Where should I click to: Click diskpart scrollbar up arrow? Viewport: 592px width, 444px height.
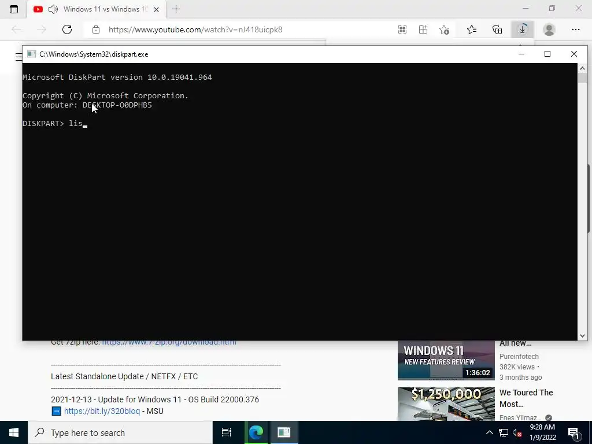tap(582, 68)
